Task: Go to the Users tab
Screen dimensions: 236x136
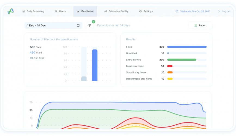Action: (60, 11)
